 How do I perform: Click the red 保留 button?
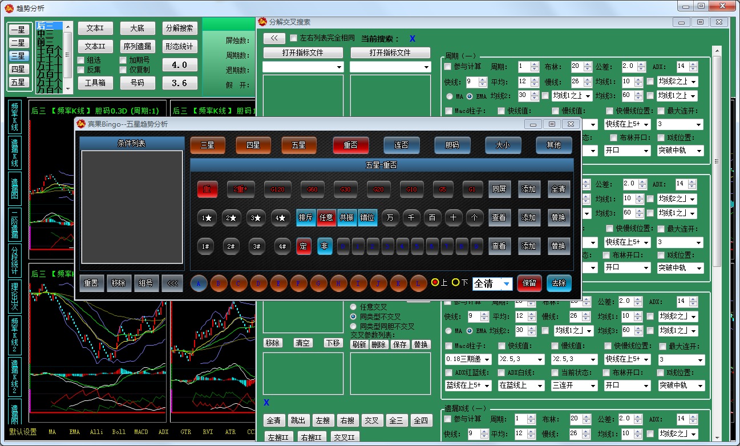point(529,283)
